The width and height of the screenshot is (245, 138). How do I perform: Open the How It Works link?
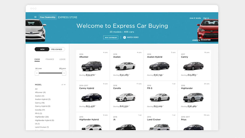[x=195, y=18]
